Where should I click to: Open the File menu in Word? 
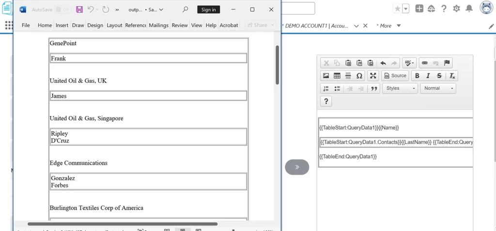(26, 25)
